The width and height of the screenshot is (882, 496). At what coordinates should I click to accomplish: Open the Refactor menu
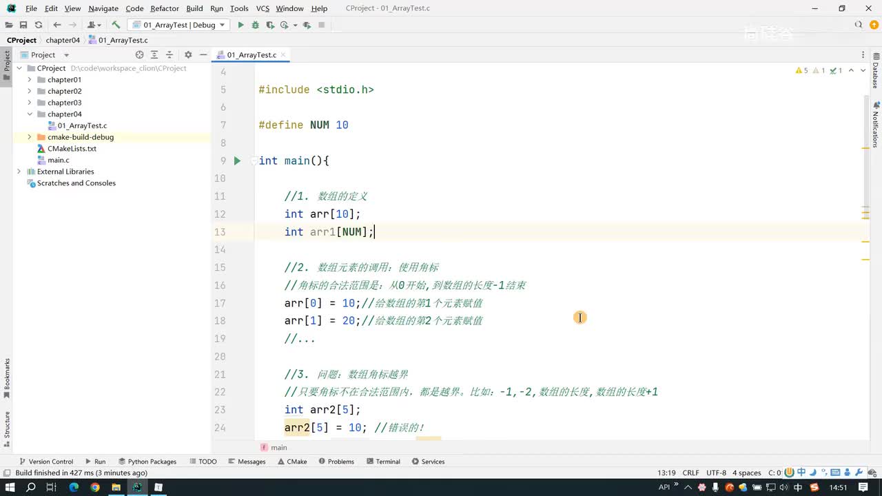pos(165,8)
